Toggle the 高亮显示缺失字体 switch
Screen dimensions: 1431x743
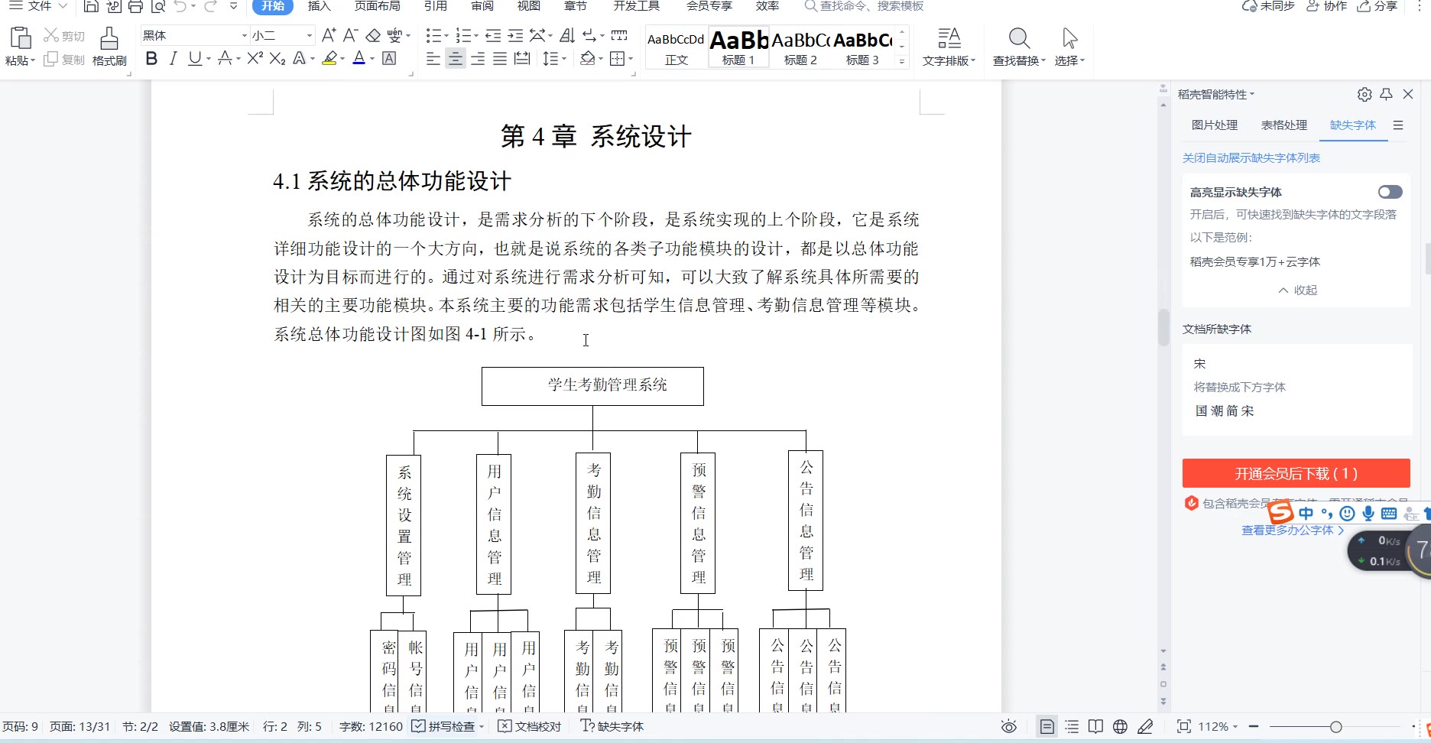[1390, 192]
